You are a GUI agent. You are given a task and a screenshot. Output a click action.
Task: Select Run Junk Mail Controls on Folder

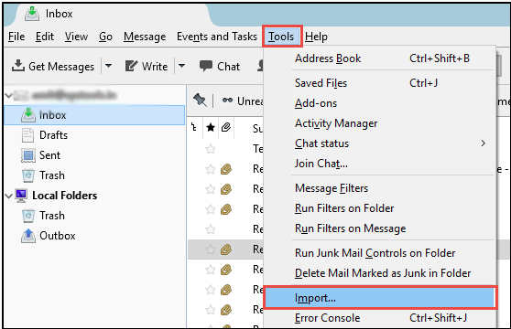[380, 253]
